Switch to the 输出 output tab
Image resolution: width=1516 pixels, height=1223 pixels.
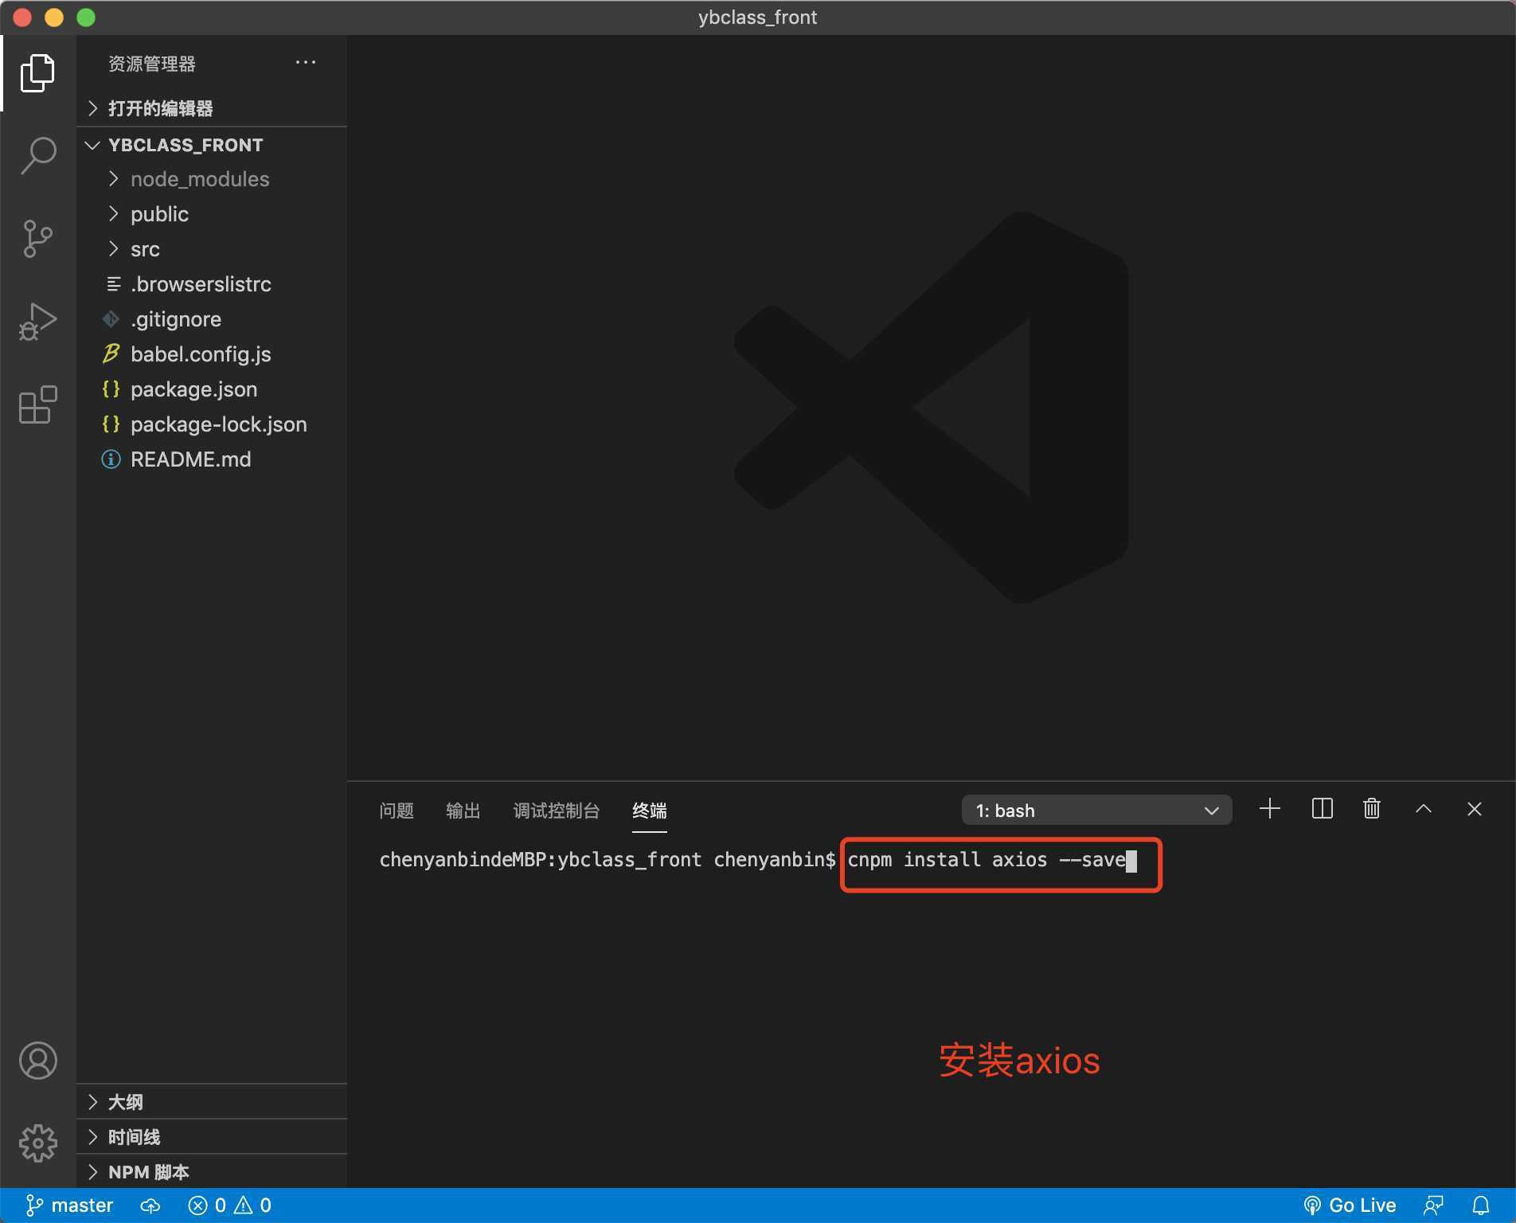pos(463,811)
